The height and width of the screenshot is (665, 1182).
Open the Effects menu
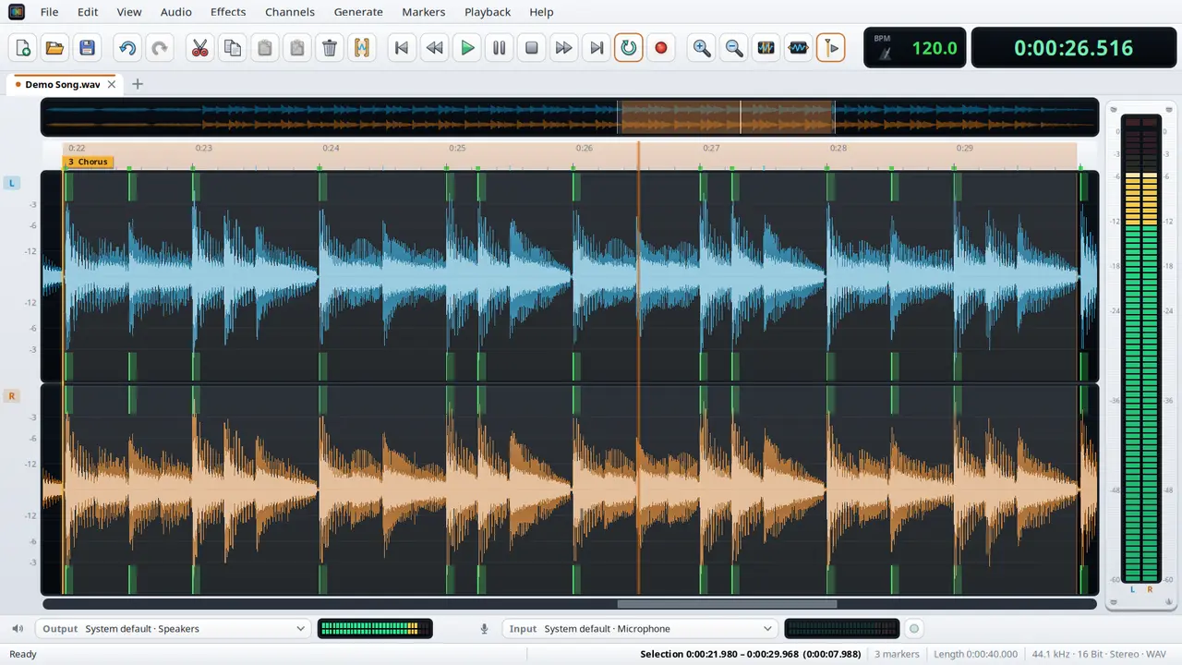(228, 12)
